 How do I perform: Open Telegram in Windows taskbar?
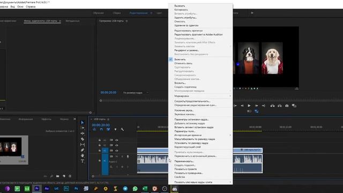click(125, 188)
